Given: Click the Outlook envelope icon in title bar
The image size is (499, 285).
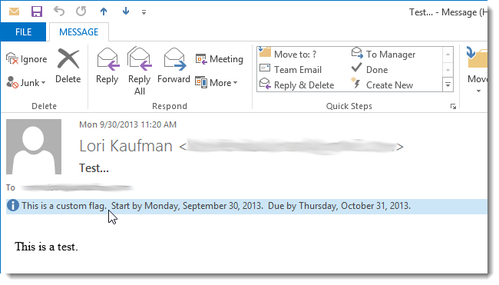Looking at the screenshot, I should click(x=14, y=12).
